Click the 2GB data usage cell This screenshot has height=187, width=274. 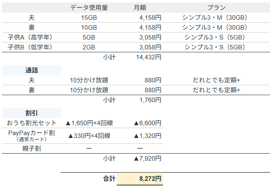[x=89, y=47]
